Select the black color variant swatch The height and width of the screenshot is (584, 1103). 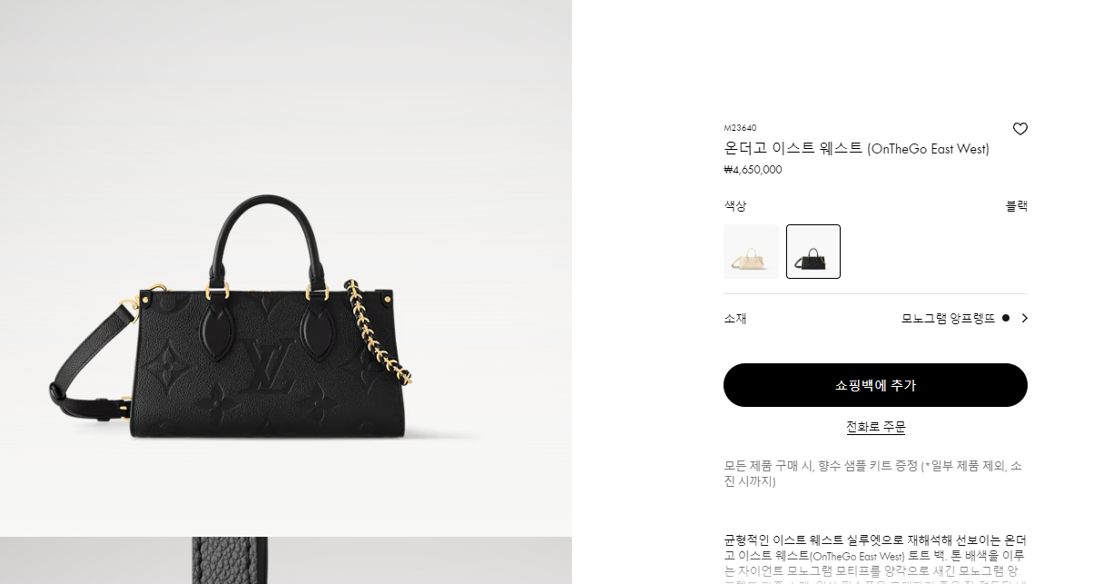click(x=813, y=252)
